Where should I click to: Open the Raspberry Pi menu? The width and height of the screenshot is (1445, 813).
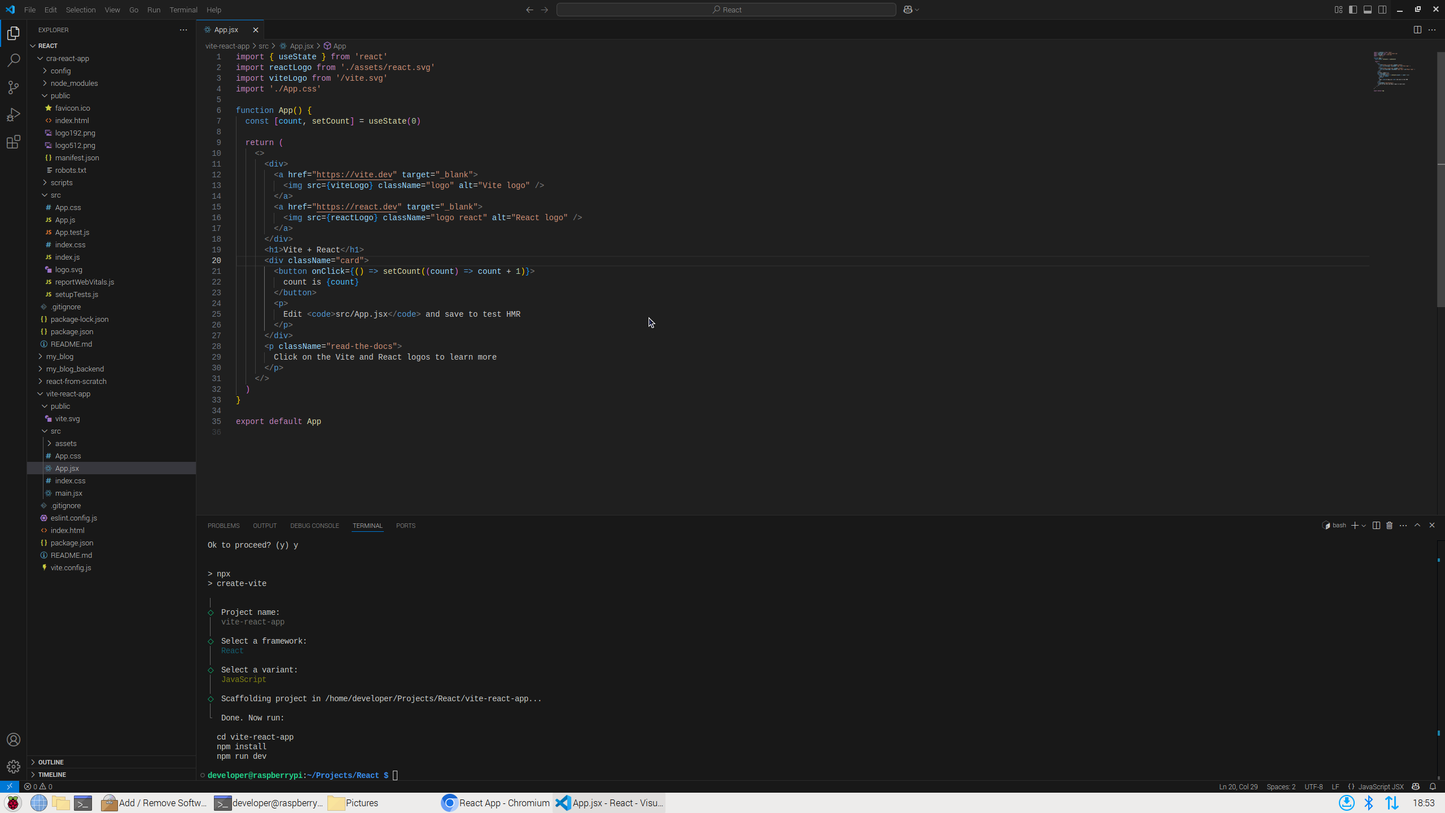(x=12, y=803)
